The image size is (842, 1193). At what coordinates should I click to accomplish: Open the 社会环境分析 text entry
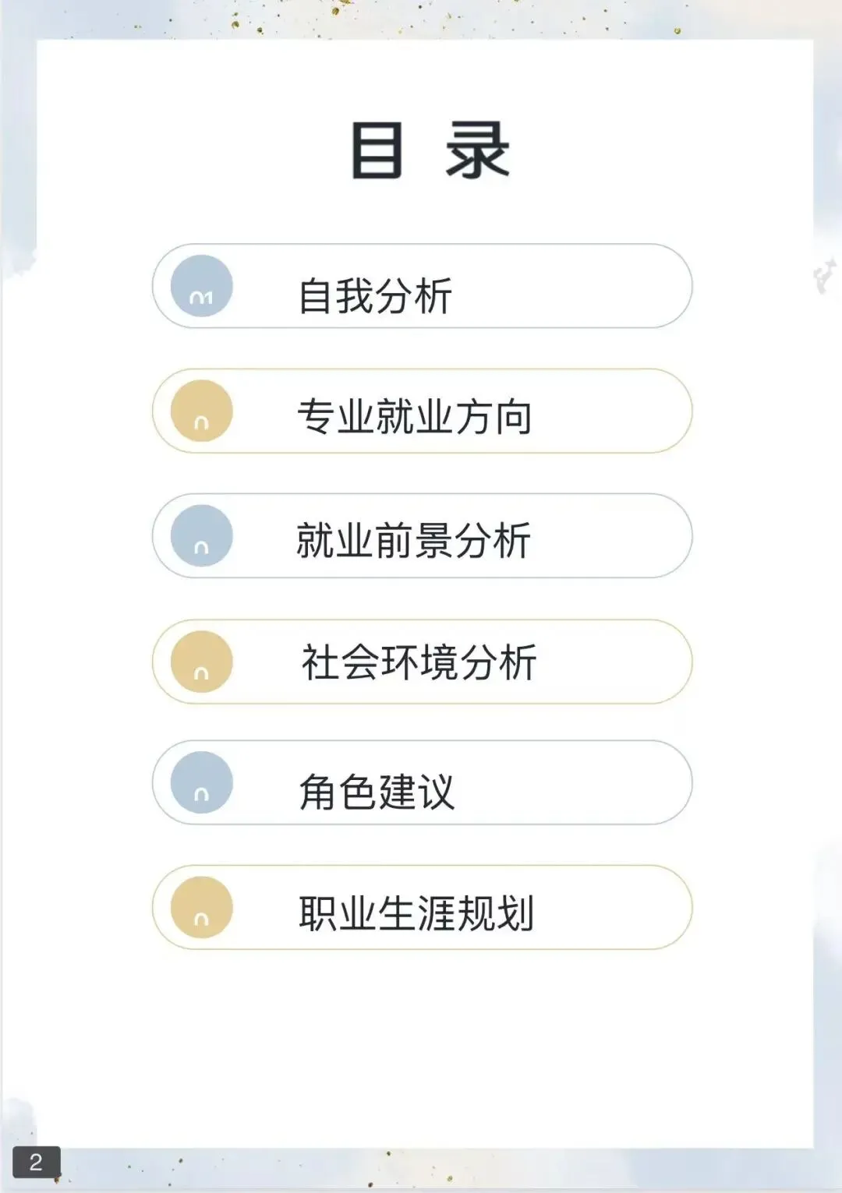point(419,662)
